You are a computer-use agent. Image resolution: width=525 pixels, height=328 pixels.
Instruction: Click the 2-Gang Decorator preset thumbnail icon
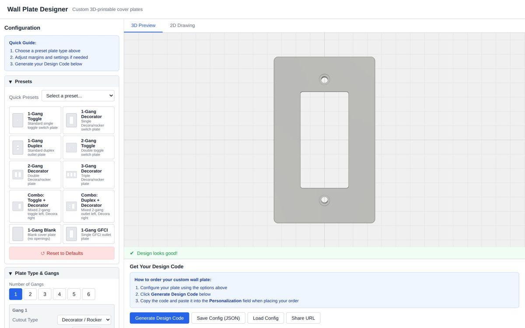tap(18, 174)
